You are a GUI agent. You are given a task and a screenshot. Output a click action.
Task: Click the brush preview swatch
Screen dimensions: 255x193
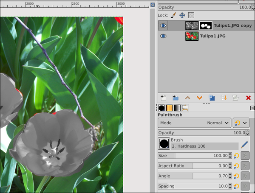[x=164, y=143]
